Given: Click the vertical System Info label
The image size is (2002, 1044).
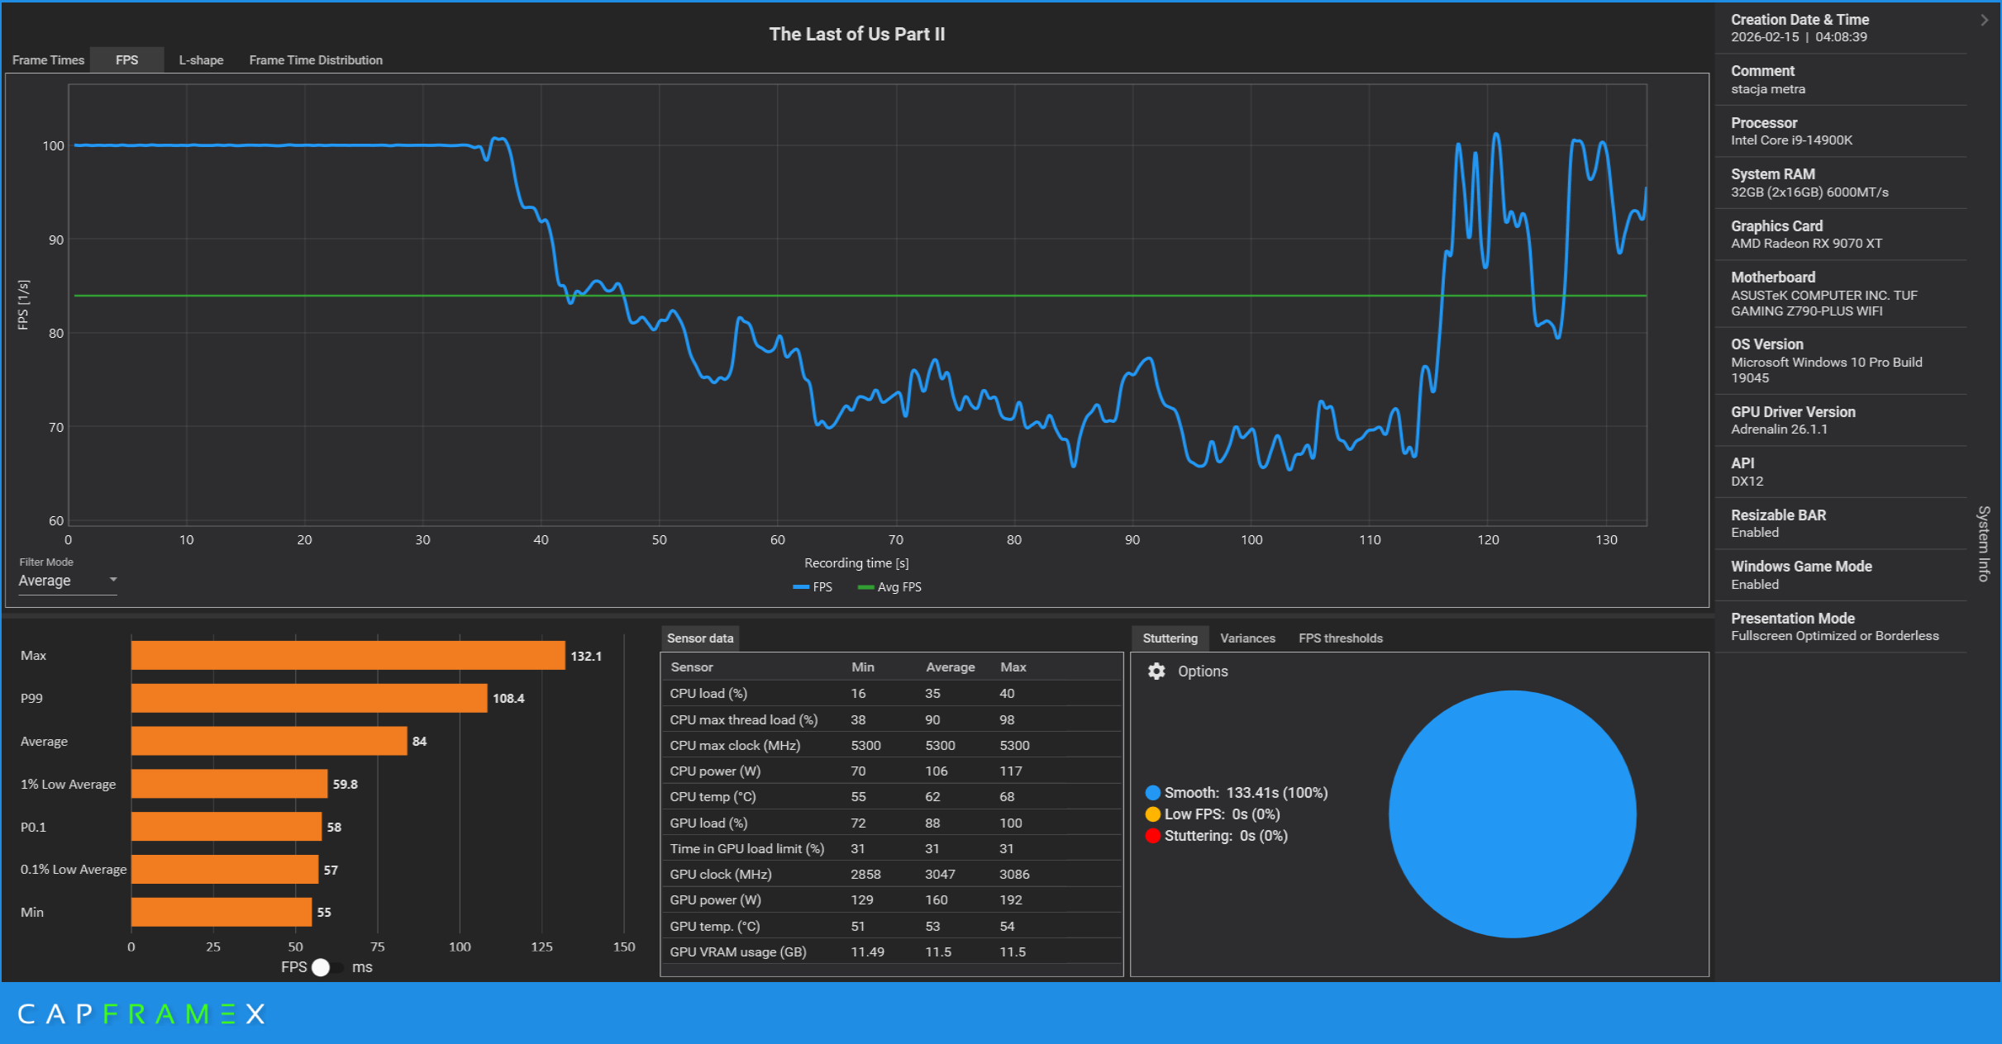Looking at the screenshot, I should tap(1983, 543).
